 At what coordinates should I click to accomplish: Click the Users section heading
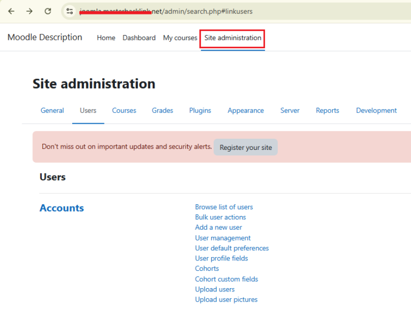click(x=52, y=177)
